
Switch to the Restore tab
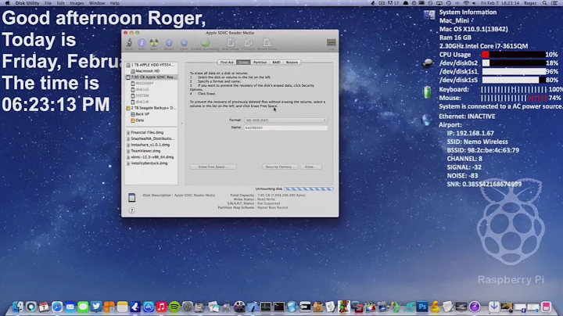tap(292, 62)
